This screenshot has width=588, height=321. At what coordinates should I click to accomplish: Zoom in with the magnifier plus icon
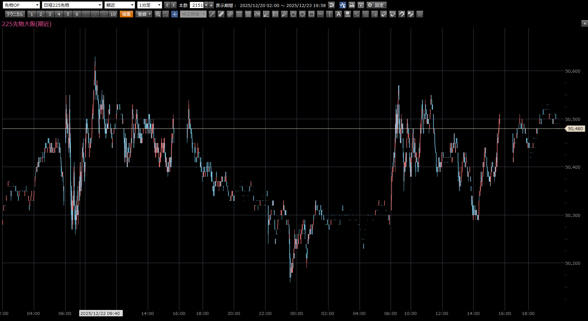tap(158, 14)
